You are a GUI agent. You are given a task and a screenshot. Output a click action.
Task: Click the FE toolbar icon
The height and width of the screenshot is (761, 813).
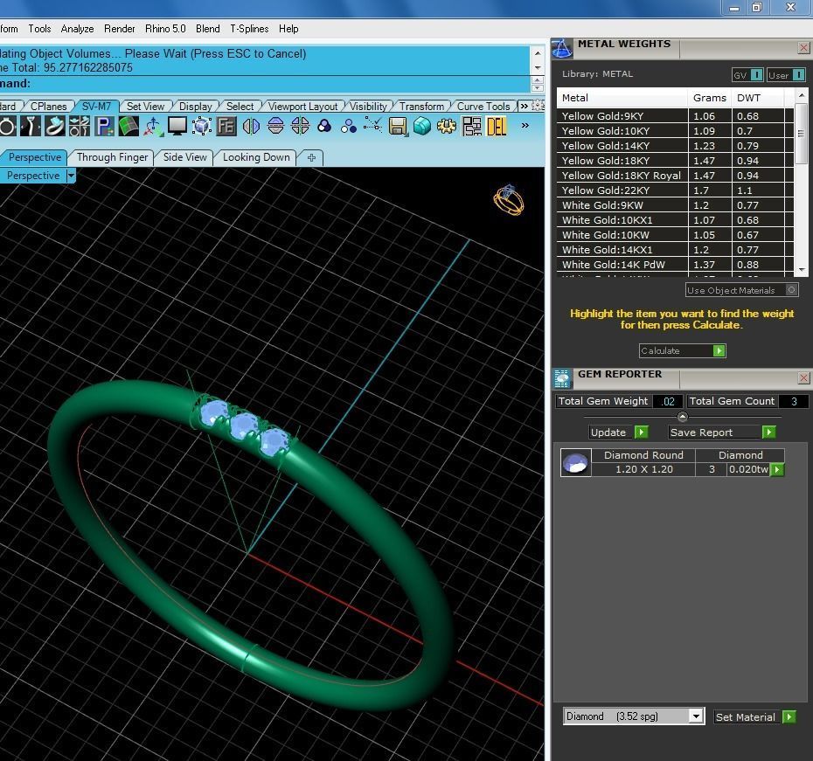pyautogui.click(x=226, y=126)
